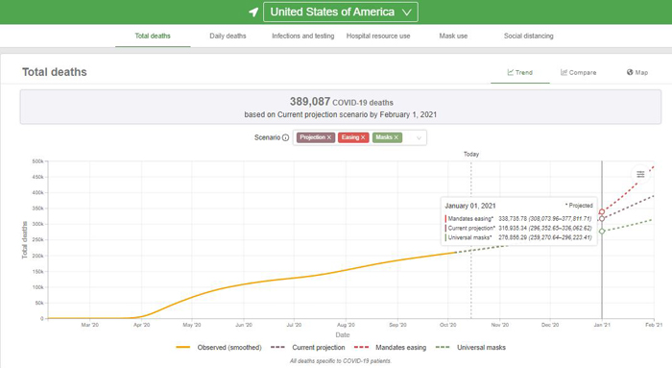This screenshot has width=672, height=368.
Task: Open the chart settings sliders icon
Action: click(x=640, y=174)
